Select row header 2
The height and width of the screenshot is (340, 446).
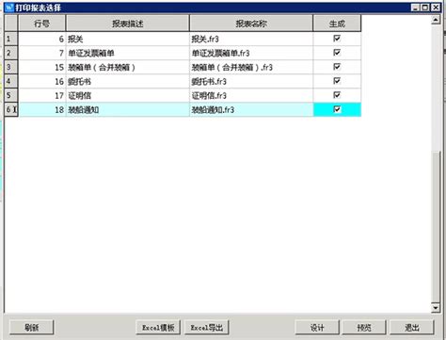[x=11, y=53]
